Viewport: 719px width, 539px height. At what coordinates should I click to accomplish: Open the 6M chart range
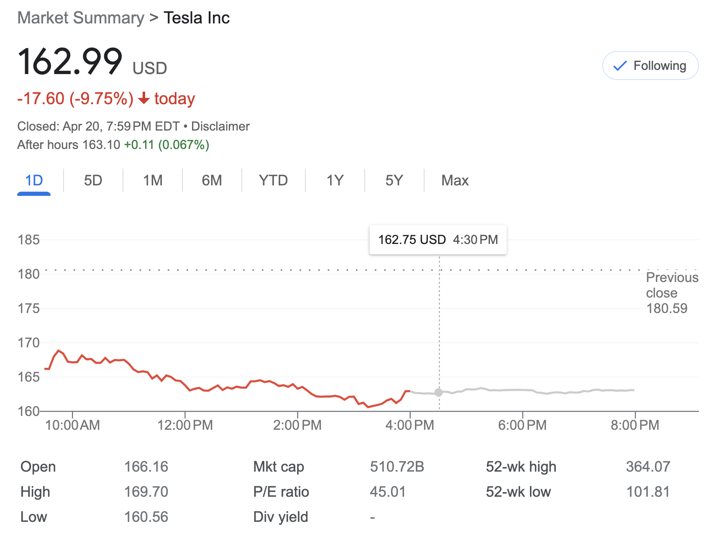click(x=212, y=180)
